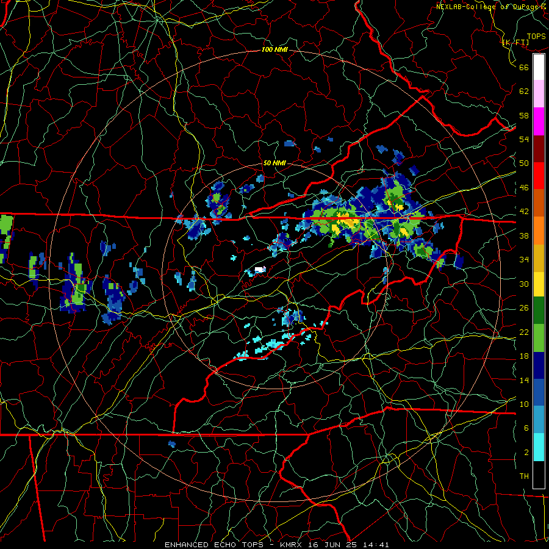This screenshot has width=549, height=549.
Task: Click the legend value "58"
Action: point(524,115)
